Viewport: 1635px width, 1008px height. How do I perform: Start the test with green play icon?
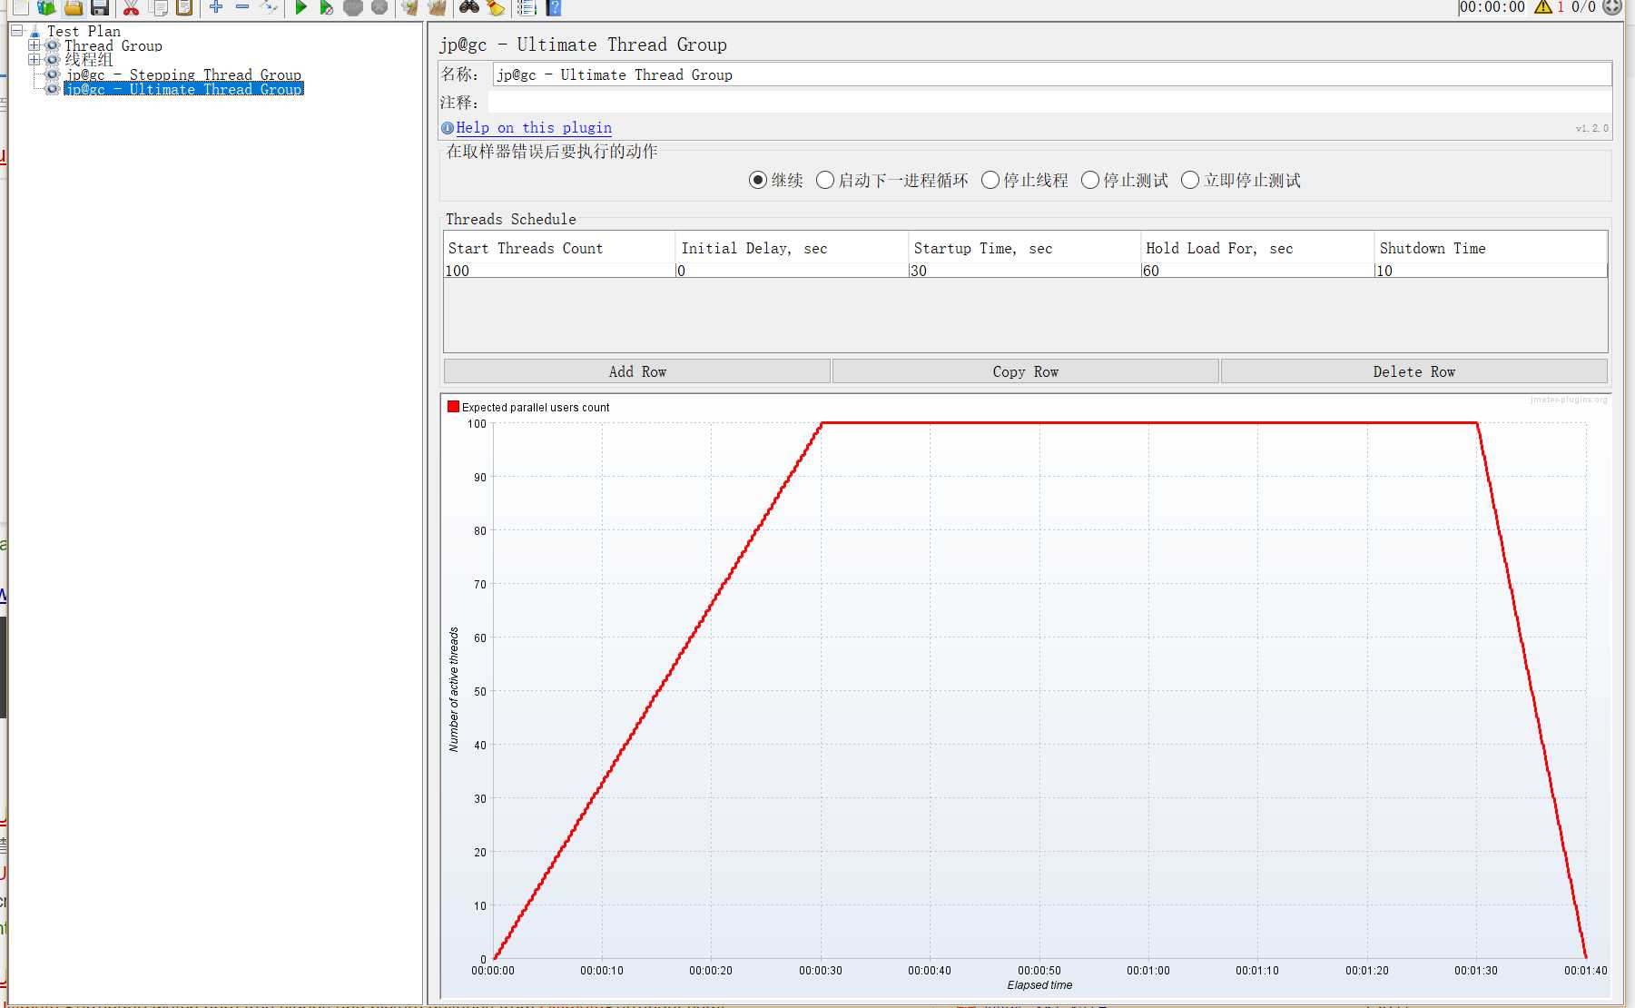[301, 7]
